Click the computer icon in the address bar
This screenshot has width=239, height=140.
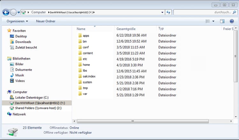click(24, 12)
